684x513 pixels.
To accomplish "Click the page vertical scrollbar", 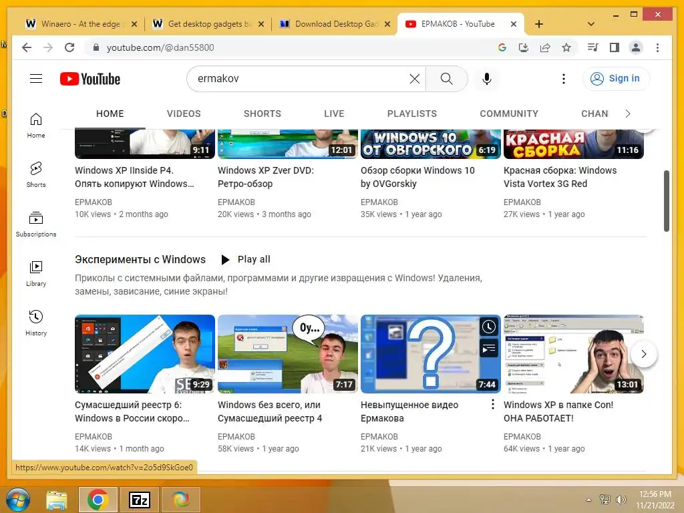I will (666, 200).
